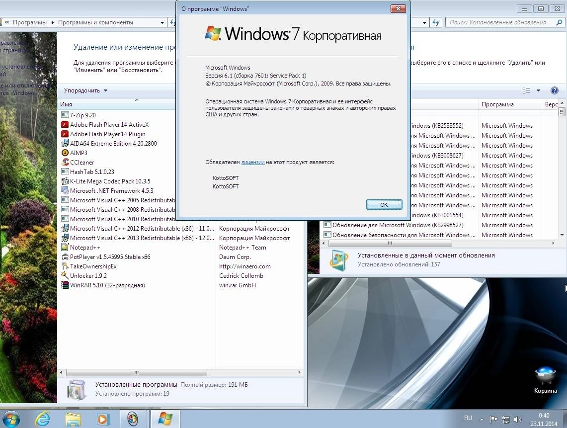Select PotPlayer icon in programs list
Viewport: 567px width, 428px height.
pyautogui.click(x=65, y=257)
